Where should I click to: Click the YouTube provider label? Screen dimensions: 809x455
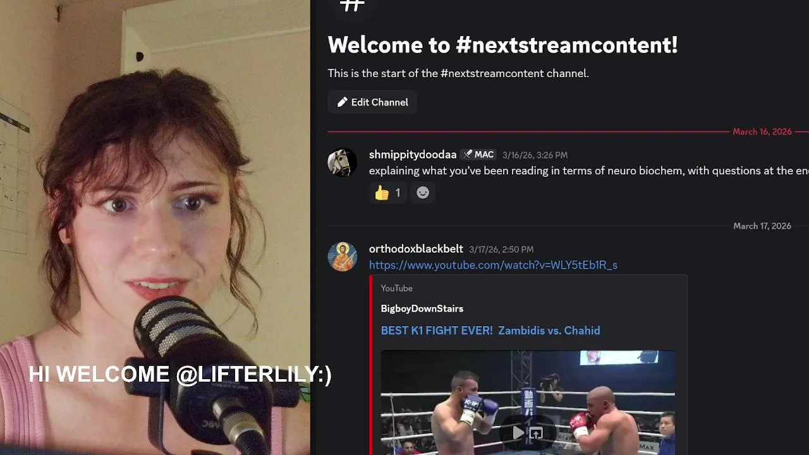(396, 288)
